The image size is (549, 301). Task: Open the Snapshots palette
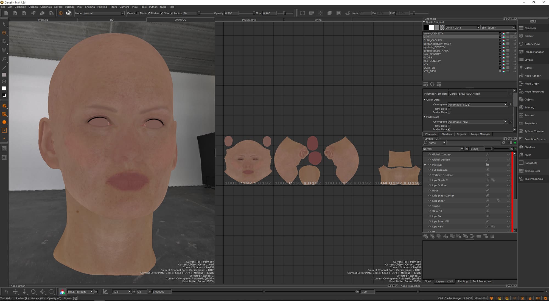pos(530,163)
